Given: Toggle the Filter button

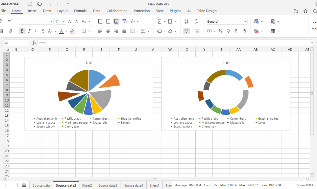Looking at the screenshot, I should click(186, 31).
